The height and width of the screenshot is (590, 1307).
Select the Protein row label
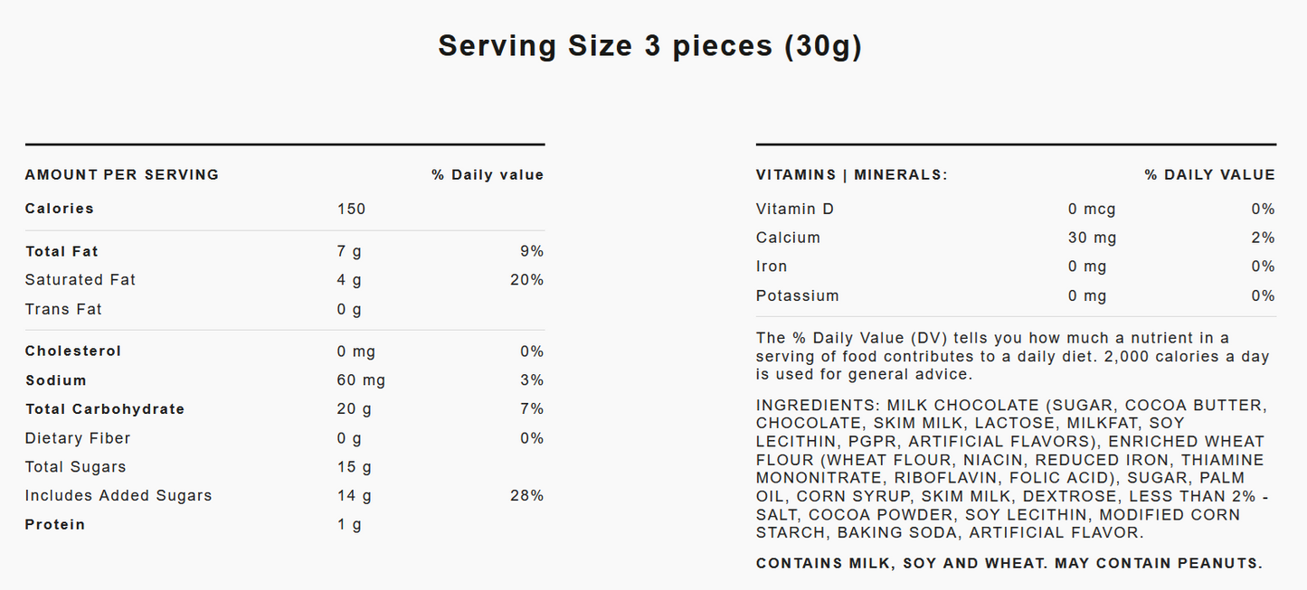[x=55, y=525]
